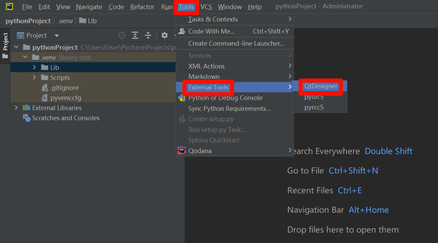Open the File menu

point(27,7)
